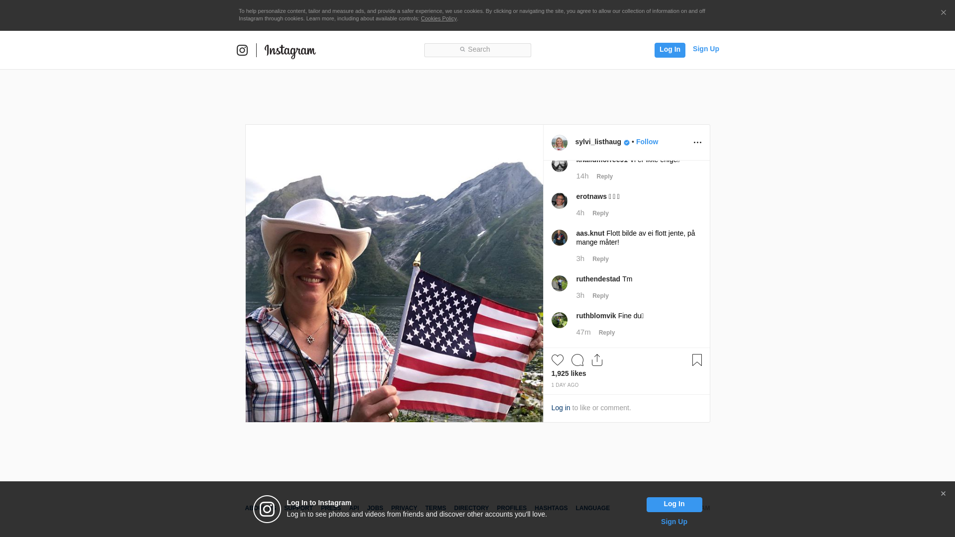Open sylvi_listhaug profile avatar

(559, 143)
